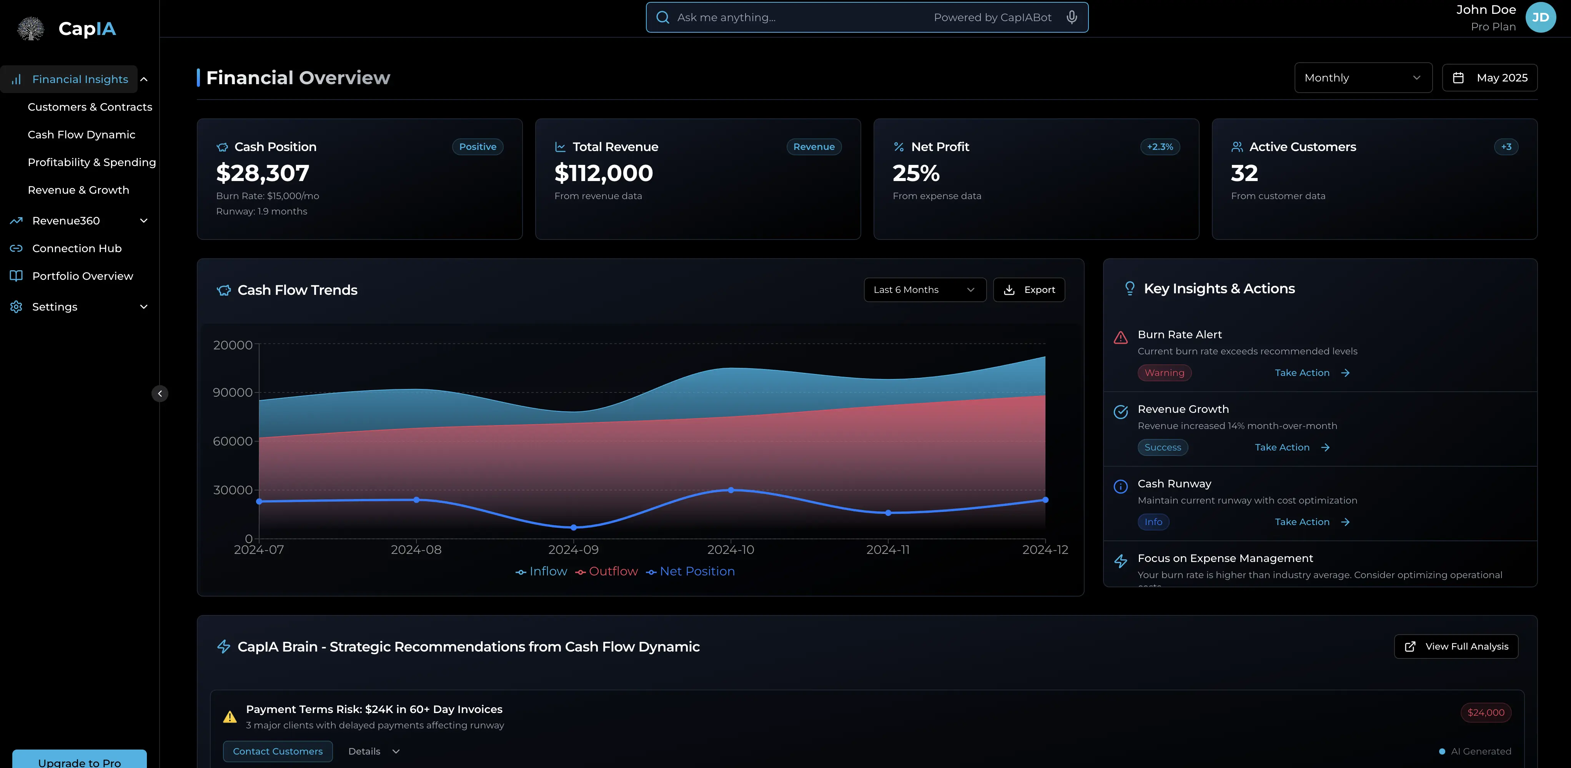
Task: Expand Details of Payment Terms Risk
Action: coord(374,751)
